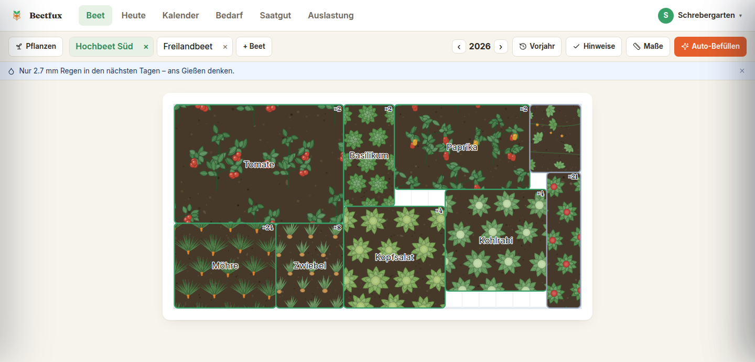Viewport: 755px width, 362px height.
Task: Select the Tomate planting patch
Action: tap(259, 164)
